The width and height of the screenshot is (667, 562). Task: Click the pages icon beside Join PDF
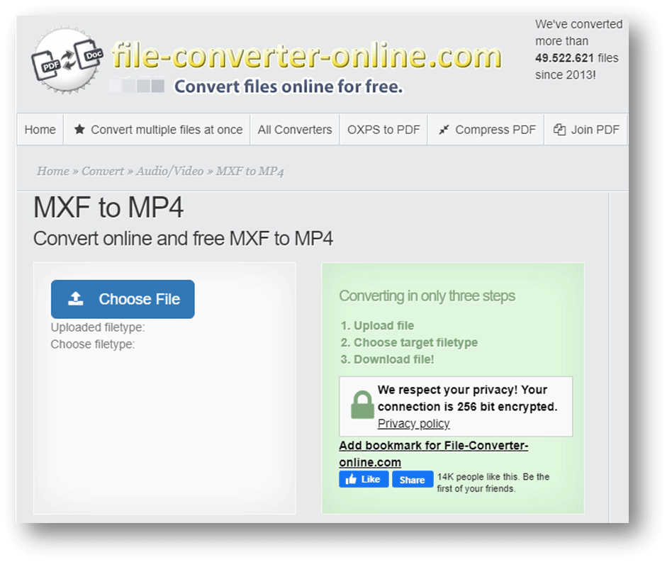point(560,130)
